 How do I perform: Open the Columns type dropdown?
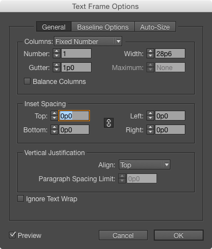(88, 41)
